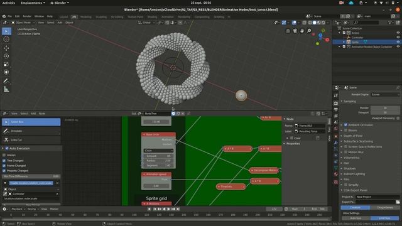Open node editor Add menu
Image resolution: width=402 pixels, height=226 pixels.
33,114
